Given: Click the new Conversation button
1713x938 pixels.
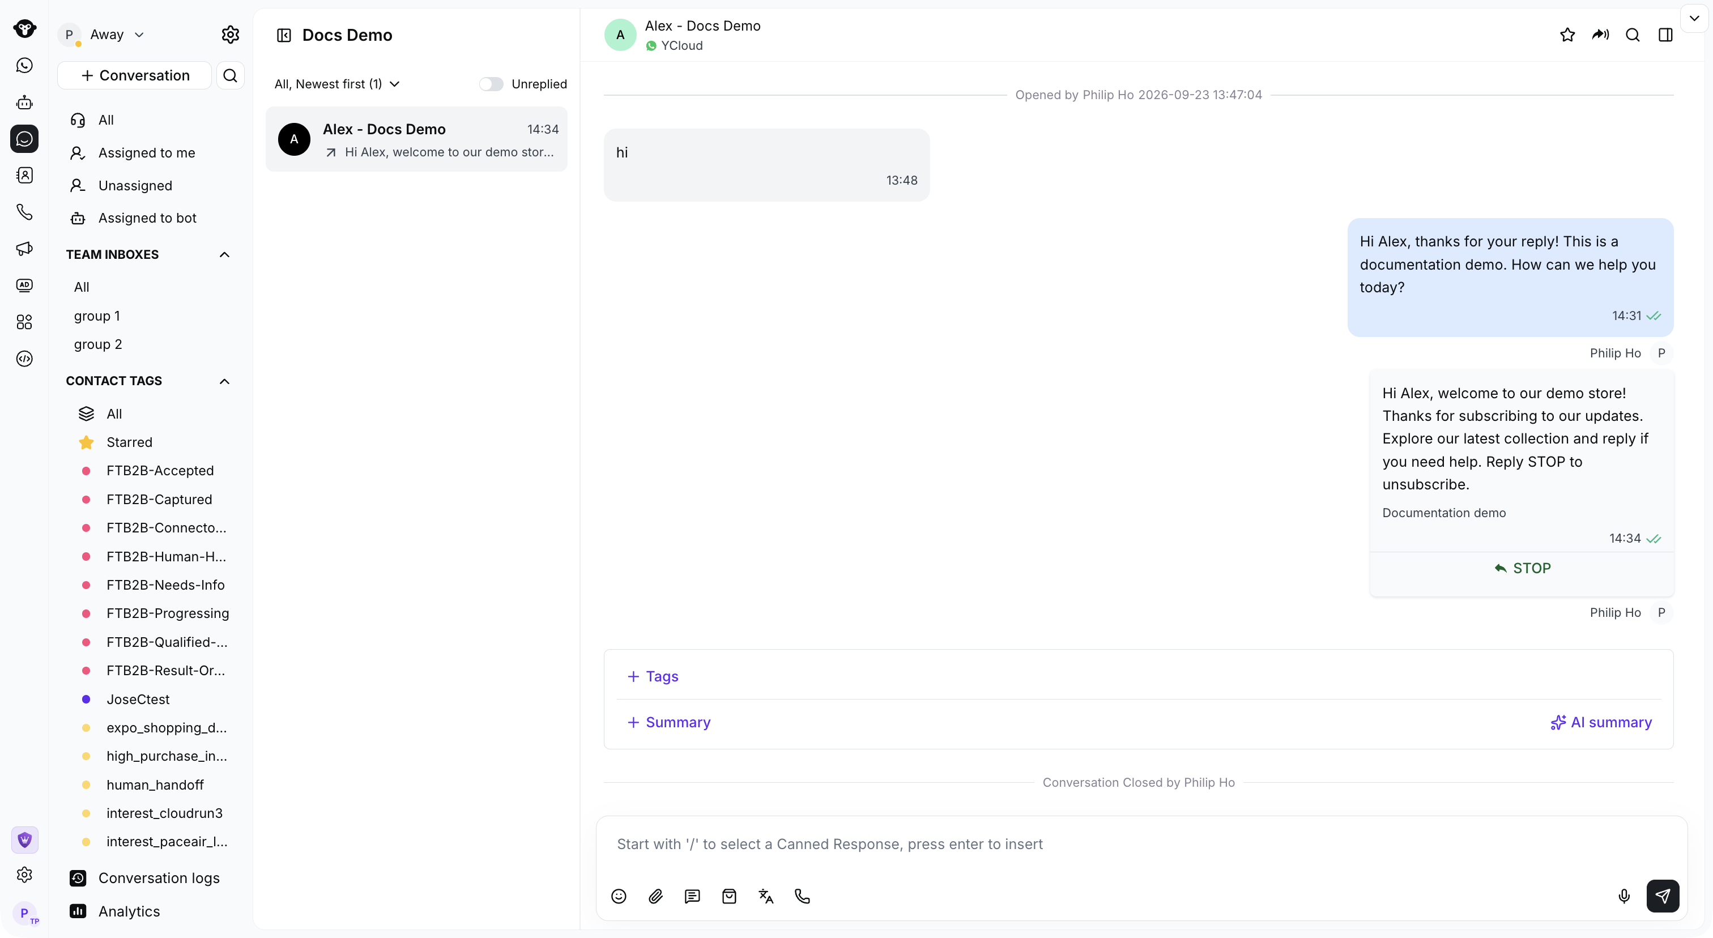Looking at the screenshot, I should coord(135,75).
